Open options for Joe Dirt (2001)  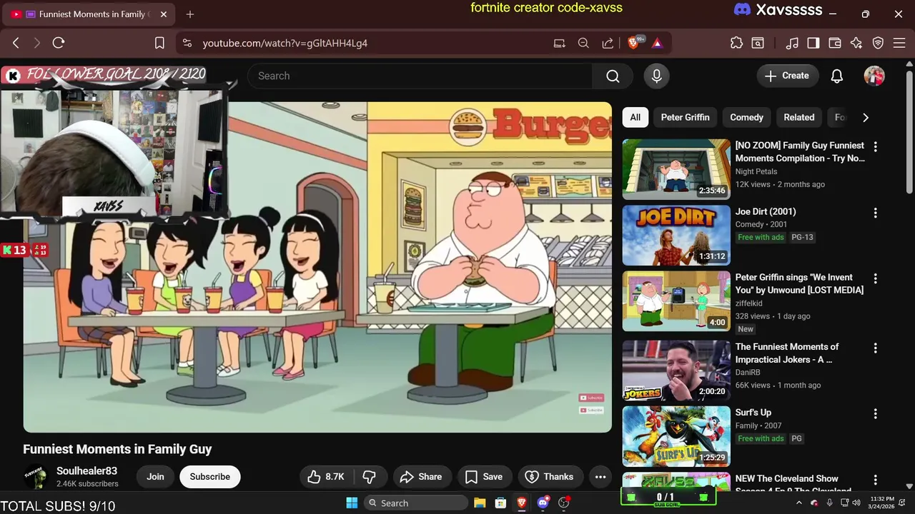[x=875, y=213]
